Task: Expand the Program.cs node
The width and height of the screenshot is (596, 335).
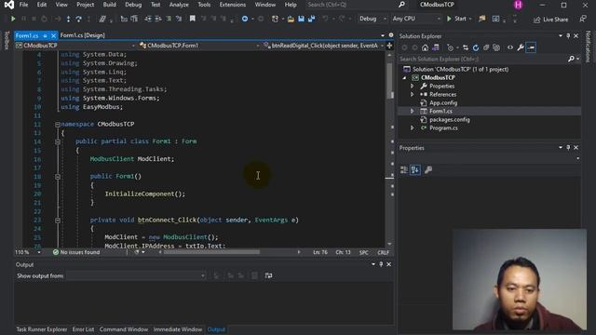Action: 412,128
